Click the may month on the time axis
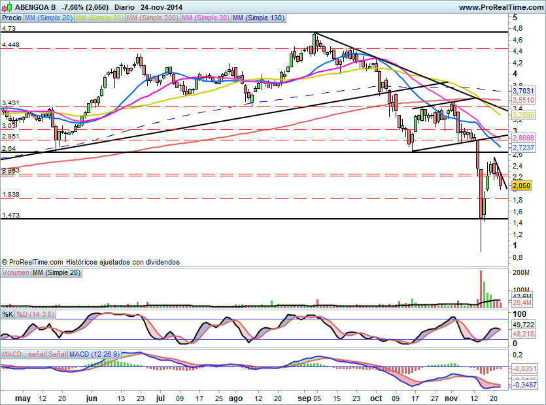 [x=23, y=398]
